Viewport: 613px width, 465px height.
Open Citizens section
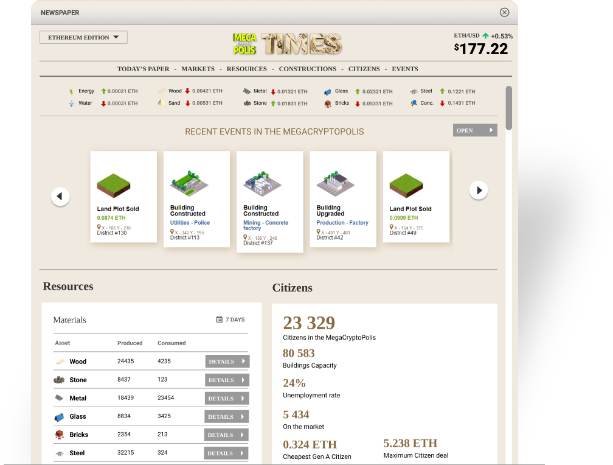(x=364, y=69)
